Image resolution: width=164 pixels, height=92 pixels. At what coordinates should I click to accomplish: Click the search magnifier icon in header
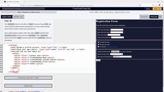(3, 9)
